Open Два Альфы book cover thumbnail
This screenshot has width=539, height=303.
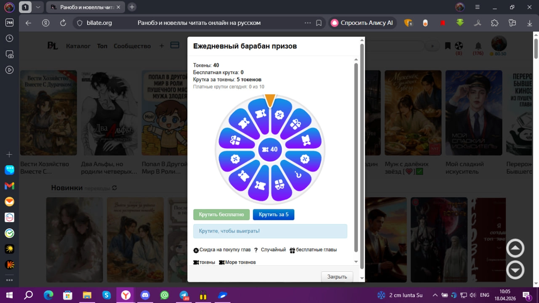[109, 113]
